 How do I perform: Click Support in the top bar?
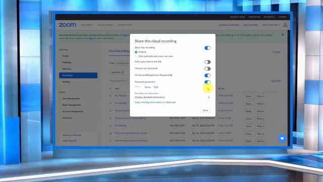(283, 17)
